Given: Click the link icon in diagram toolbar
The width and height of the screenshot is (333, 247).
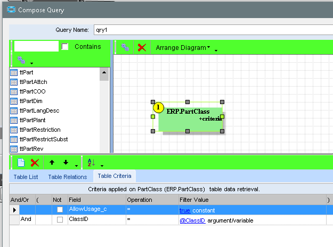Looking at the screenshot, I should coord(125,47).
